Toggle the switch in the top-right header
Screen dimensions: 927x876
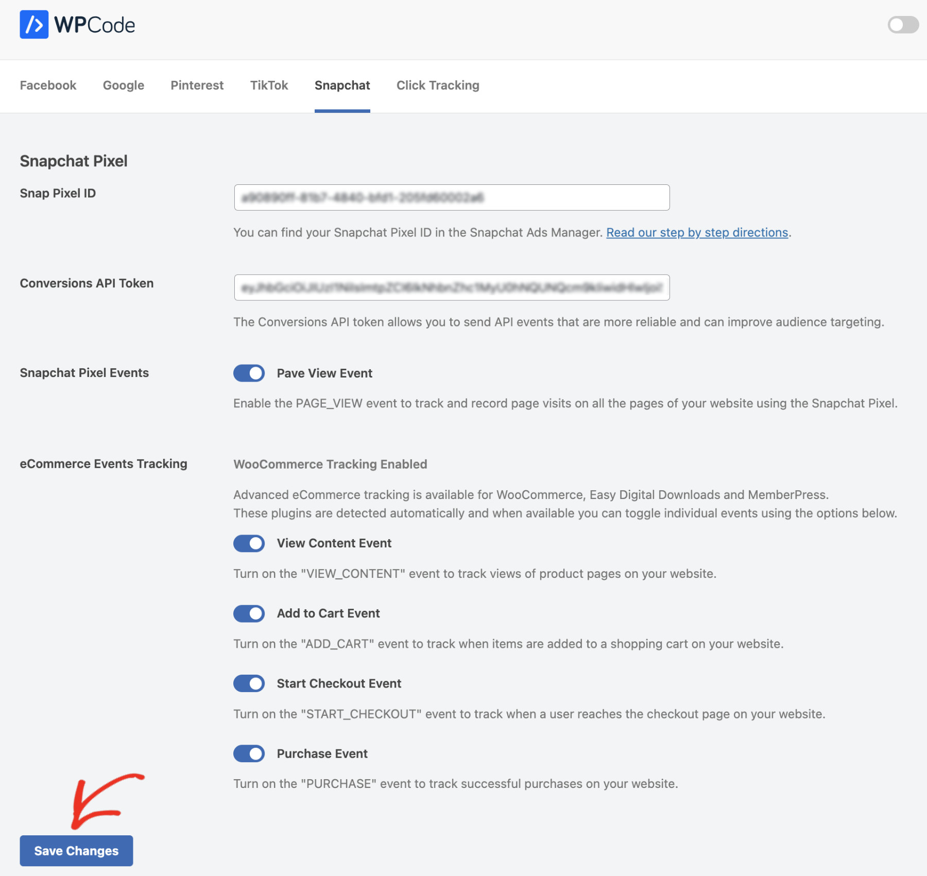click(903, 24)
